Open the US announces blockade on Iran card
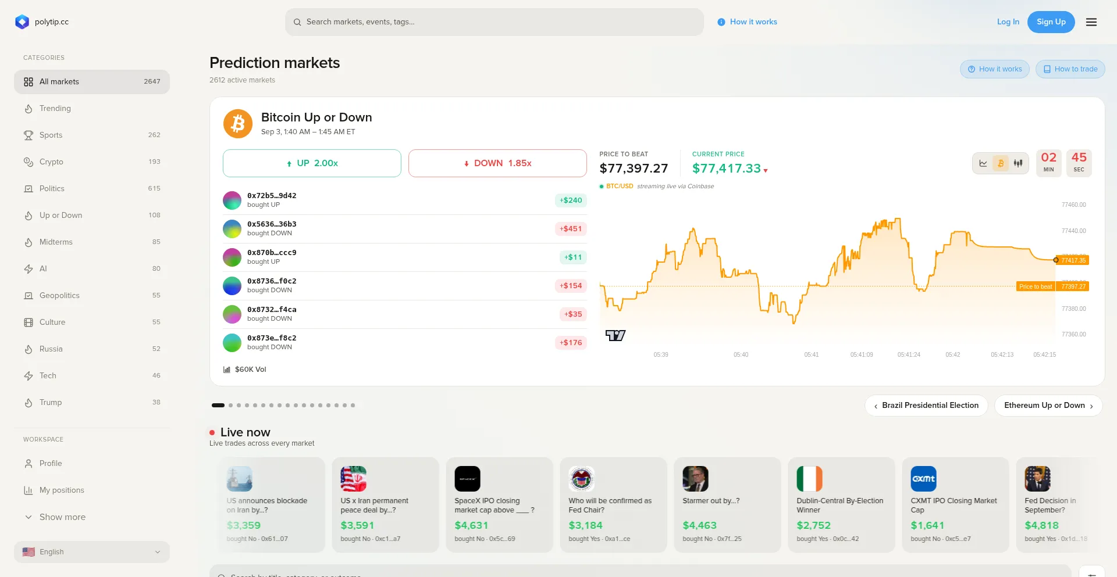This screenshot has width=1117, height=577. [271, 505]
